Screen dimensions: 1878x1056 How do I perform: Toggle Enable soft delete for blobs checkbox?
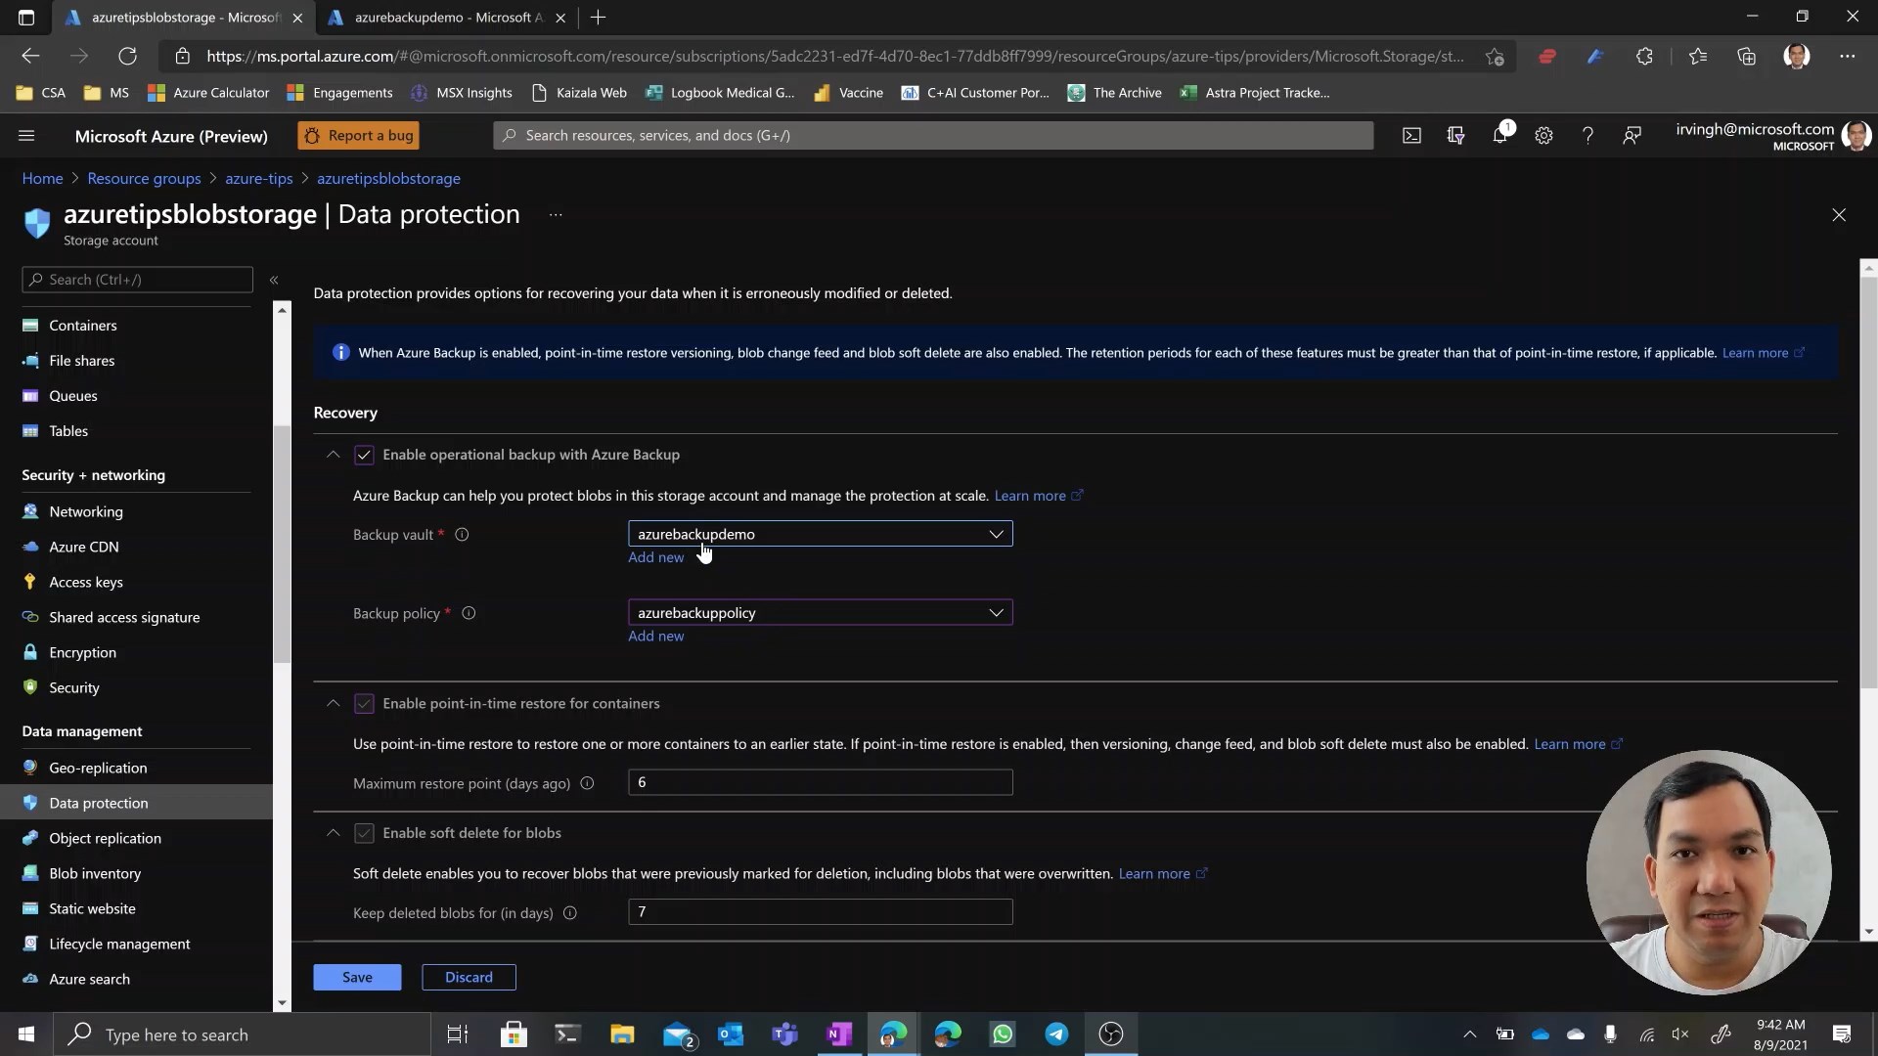point(364,833)
